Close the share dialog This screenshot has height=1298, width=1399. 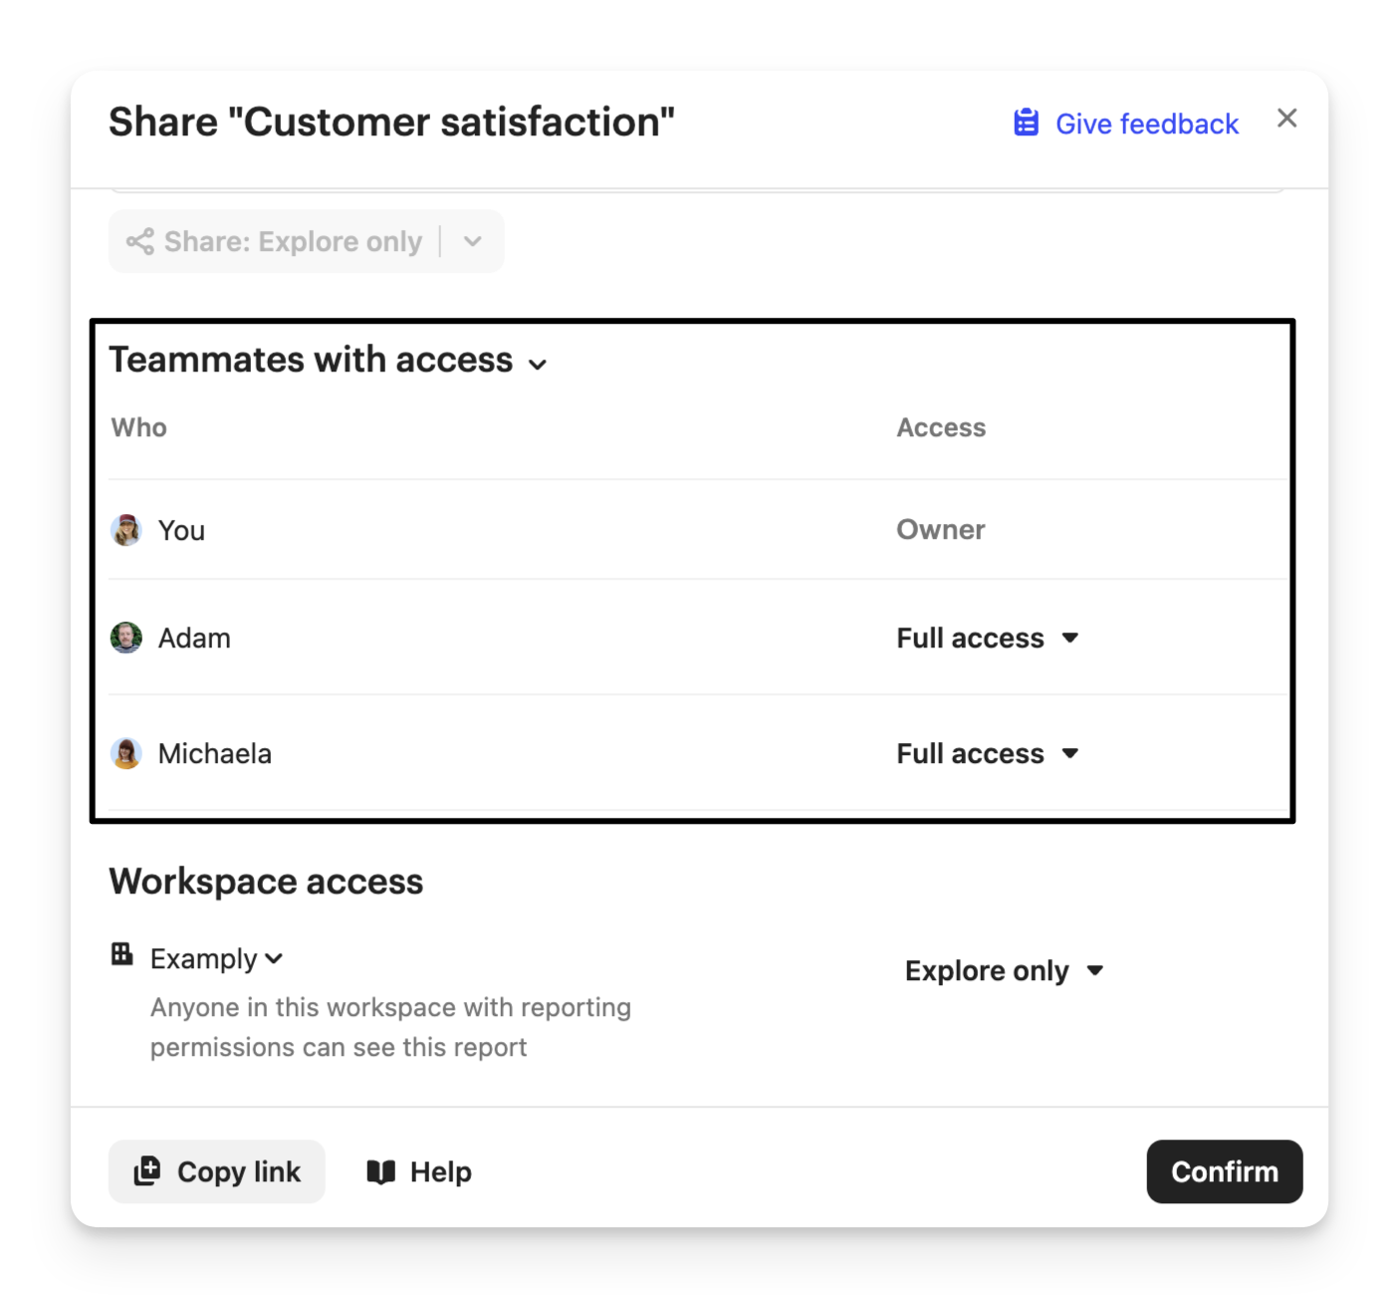click(1286, 119)
